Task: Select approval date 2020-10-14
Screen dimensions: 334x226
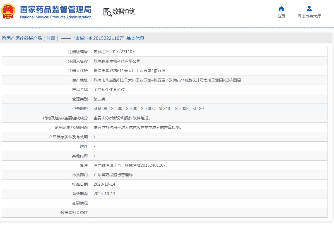Action: click(x=104, y=184)
